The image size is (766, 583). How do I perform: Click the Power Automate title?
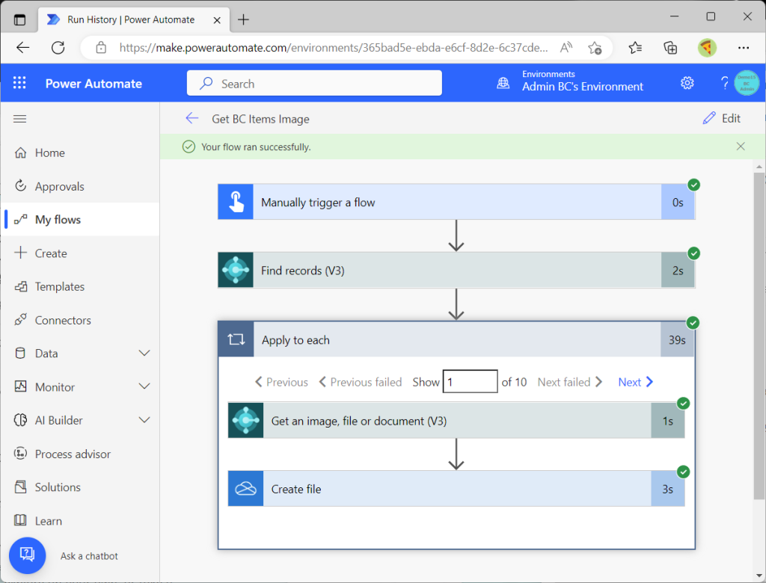point(94,84)
